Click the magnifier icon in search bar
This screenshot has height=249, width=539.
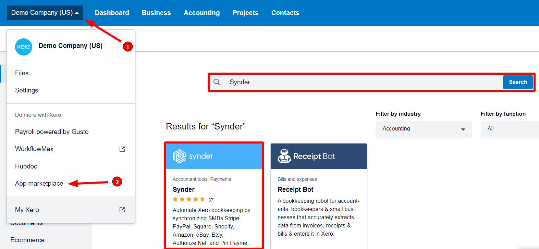(217, 82)
